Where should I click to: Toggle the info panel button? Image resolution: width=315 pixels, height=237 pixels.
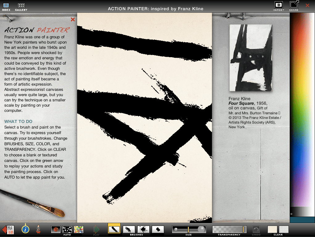(25, 229)
